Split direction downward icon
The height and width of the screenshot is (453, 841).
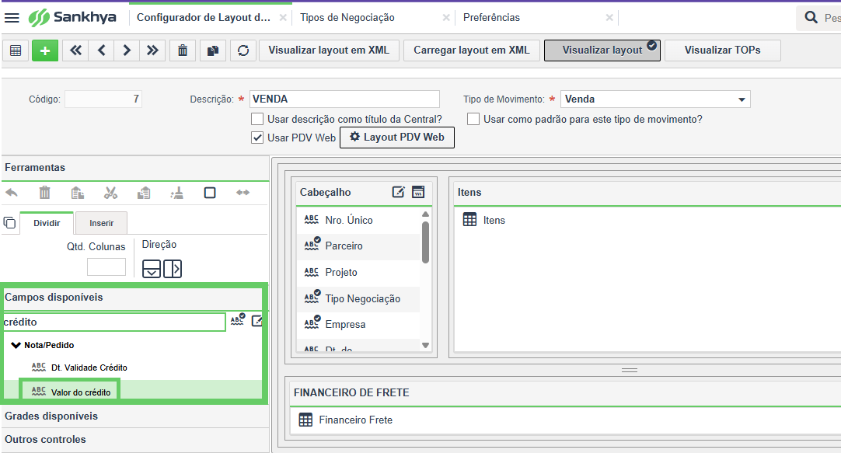[152, 269]
